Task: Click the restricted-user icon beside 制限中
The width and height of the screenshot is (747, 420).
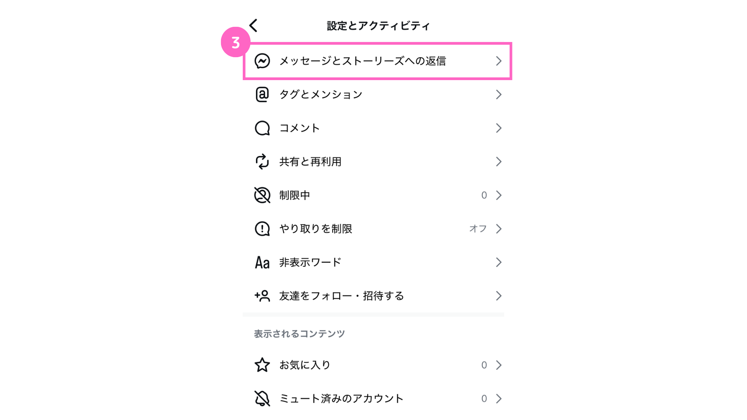Action: (262, 195)
